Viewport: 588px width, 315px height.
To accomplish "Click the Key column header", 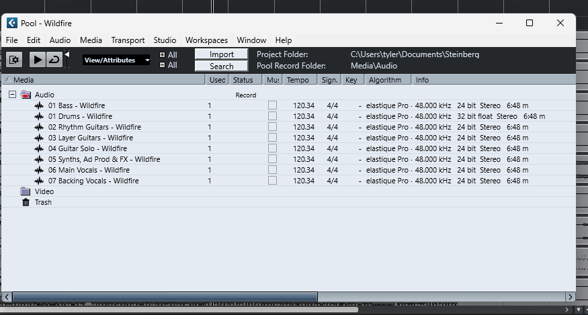I will click(353, 80).
